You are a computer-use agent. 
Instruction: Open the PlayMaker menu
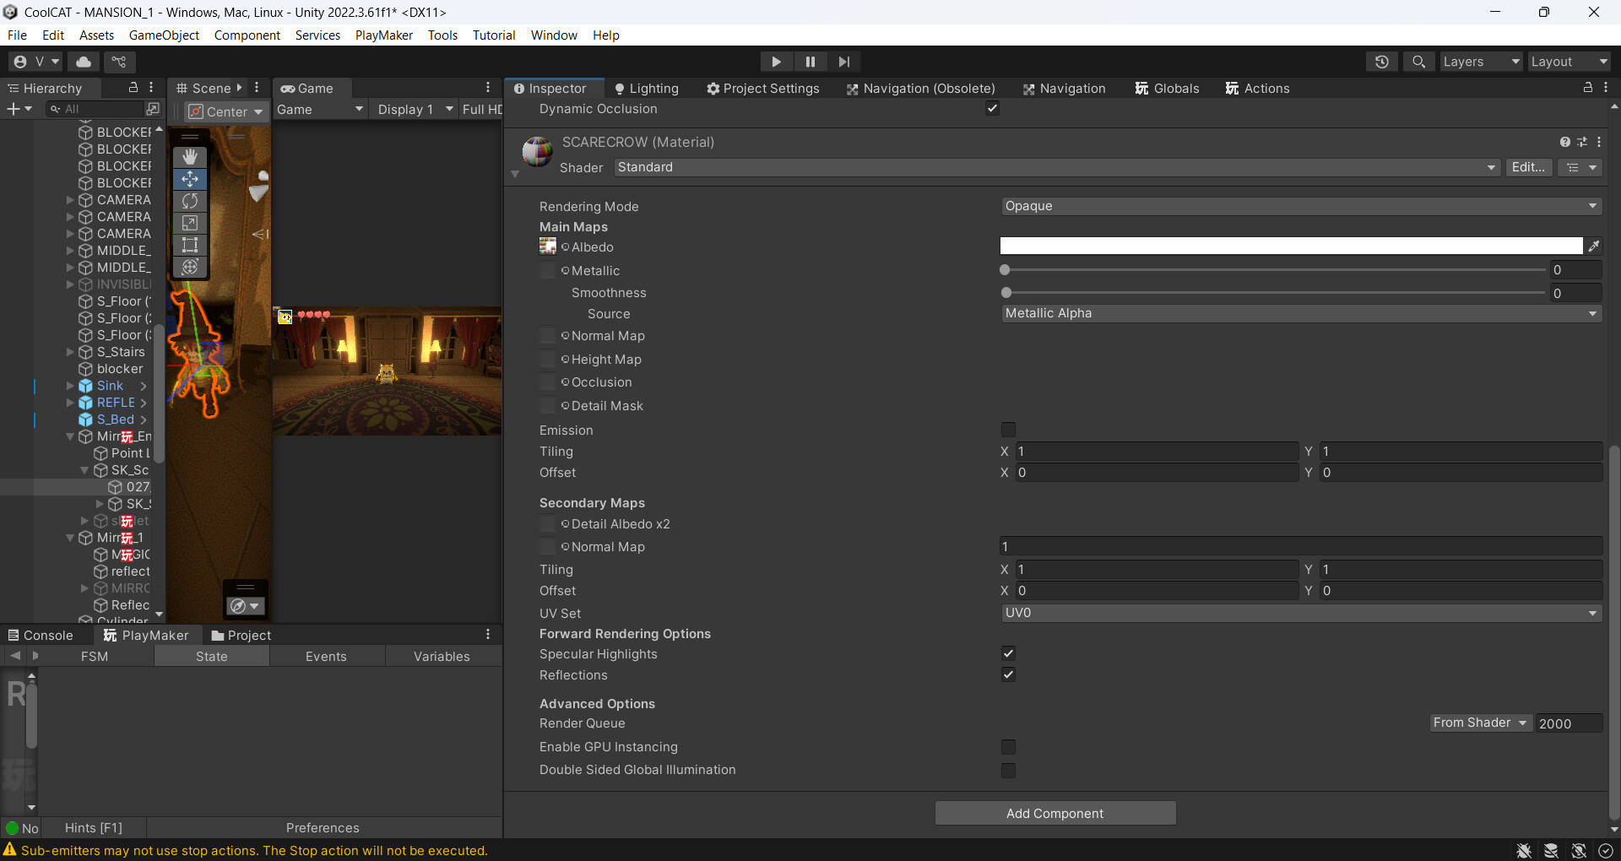383,35
